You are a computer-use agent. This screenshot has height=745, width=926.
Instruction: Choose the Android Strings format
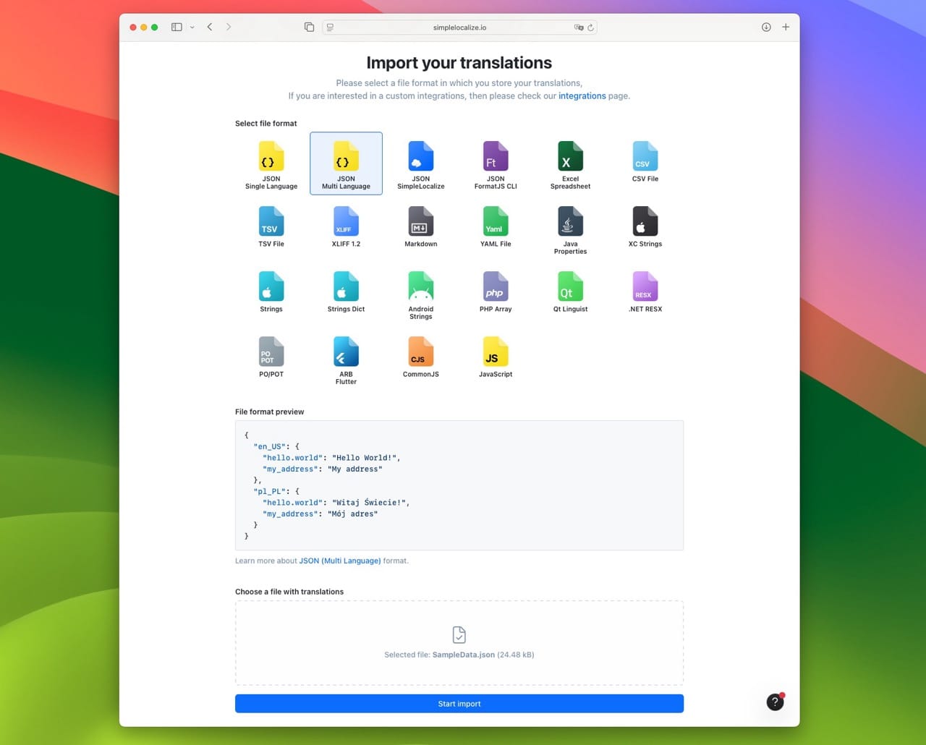421,295
